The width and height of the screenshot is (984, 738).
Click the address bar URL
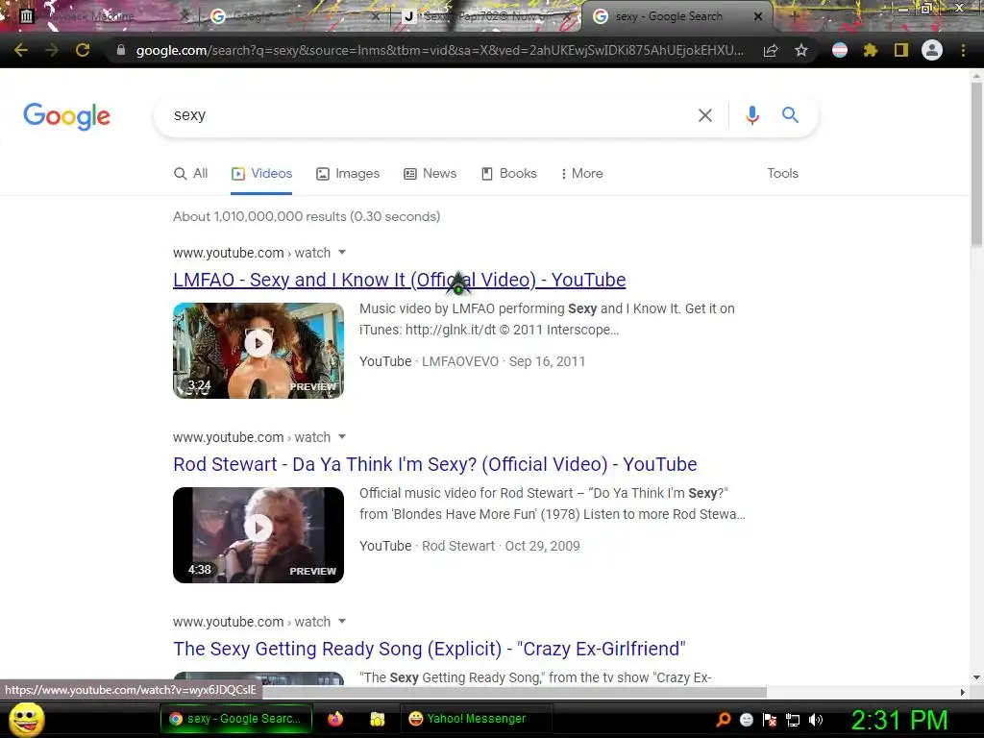439,50
